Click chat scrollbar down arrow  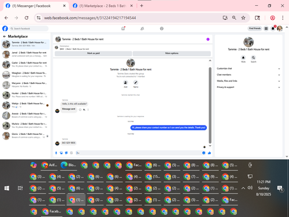click(x=210, y=146)
